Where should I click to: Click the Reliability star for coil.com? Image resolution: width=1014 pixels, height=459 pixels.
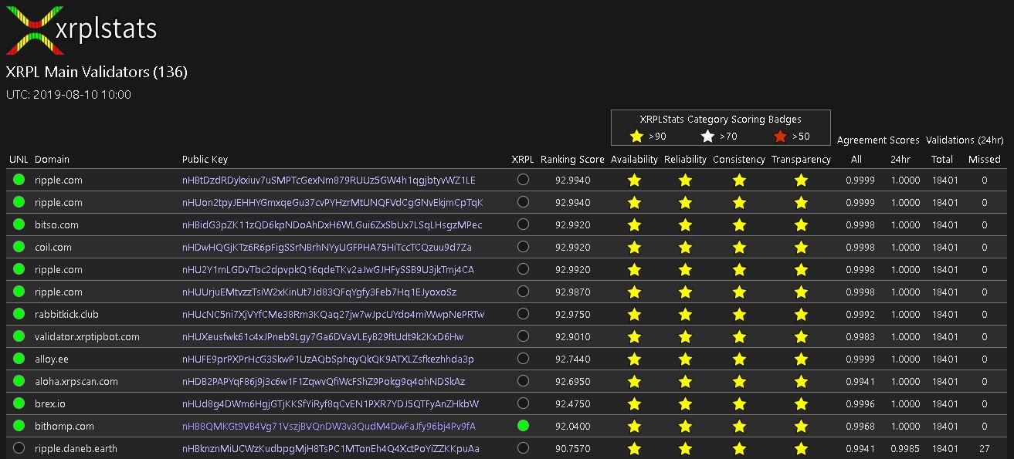click(685, 248)
